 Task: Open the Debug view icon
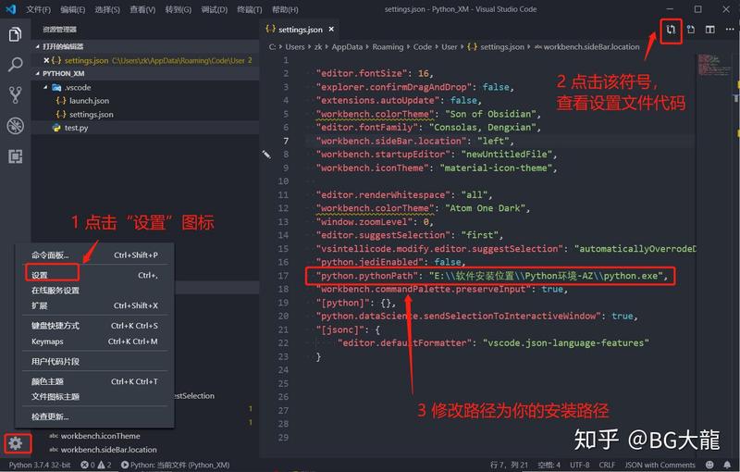[15, 126]
